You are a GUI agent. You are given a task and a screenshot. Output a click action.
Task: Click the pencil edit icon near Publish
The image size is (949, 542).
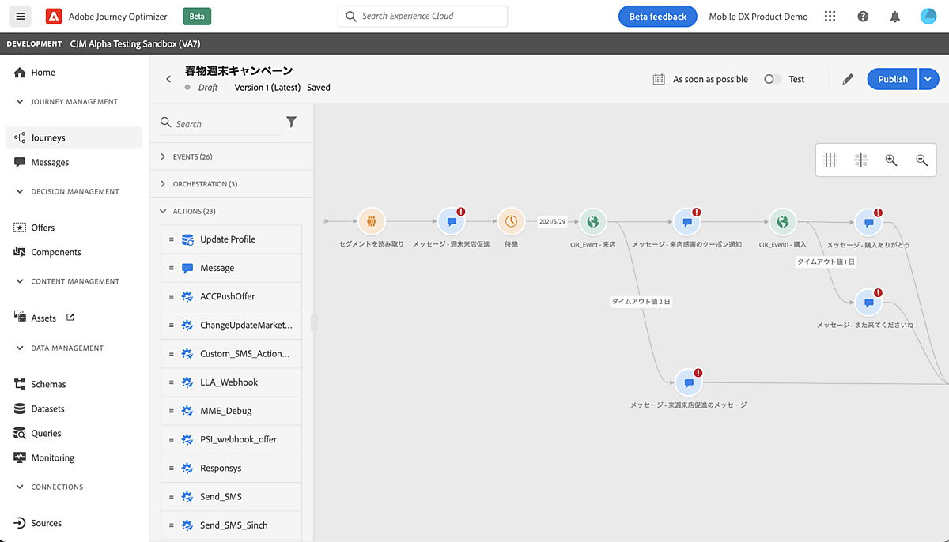click(848, 79)
